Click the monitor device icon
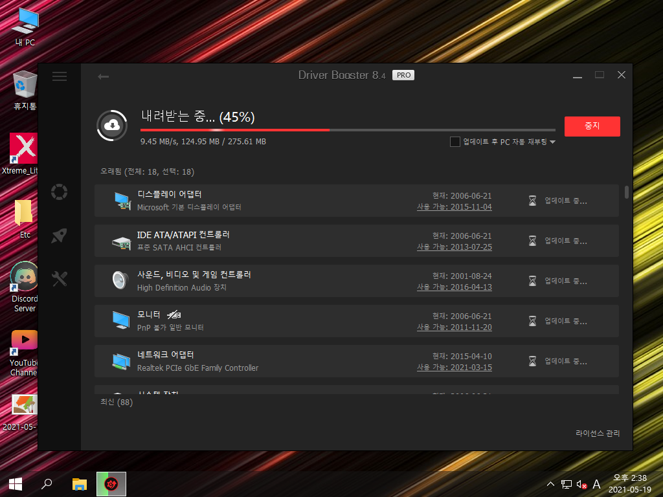 (121, 320)
